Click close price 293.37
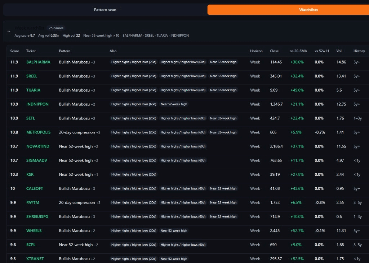Screen dimensions: 369x263 coord(276,259)
